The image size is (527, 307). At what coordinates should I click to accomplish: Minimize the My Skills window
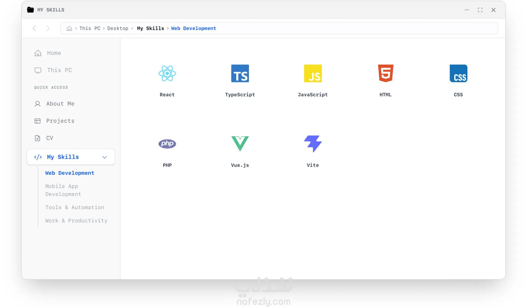467,10
